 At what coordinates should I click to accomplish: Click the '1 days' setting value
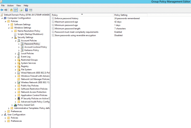[x=117, y=25]
